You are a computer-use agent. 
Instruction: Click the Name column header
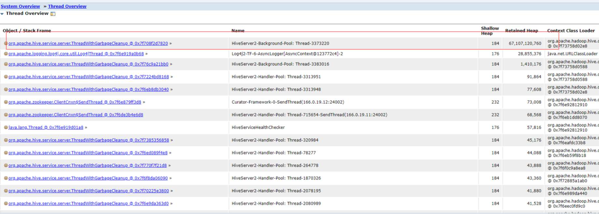click(x=238, y=31)
